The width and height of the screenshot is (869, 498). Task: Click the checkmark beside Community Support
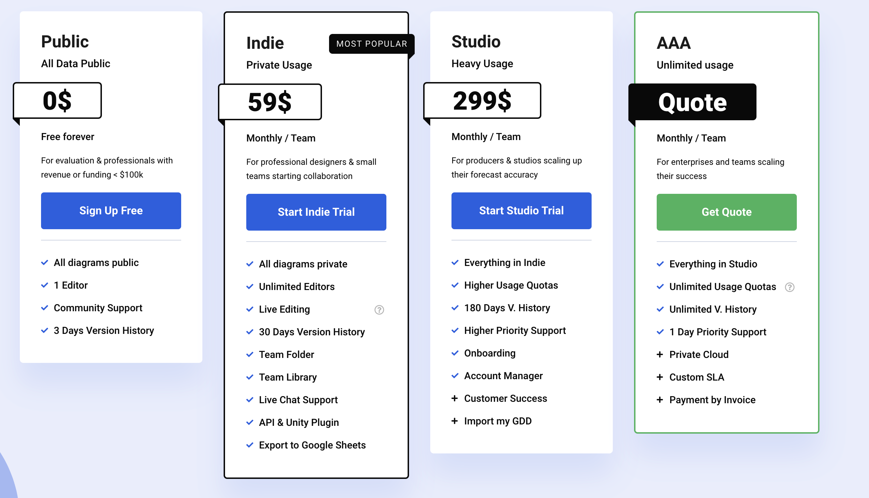(x=45, y=308)
